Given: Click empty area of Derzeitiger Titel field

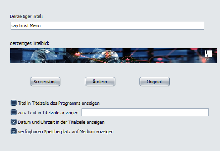Looking at the screenshot, I should click(122, 26).
